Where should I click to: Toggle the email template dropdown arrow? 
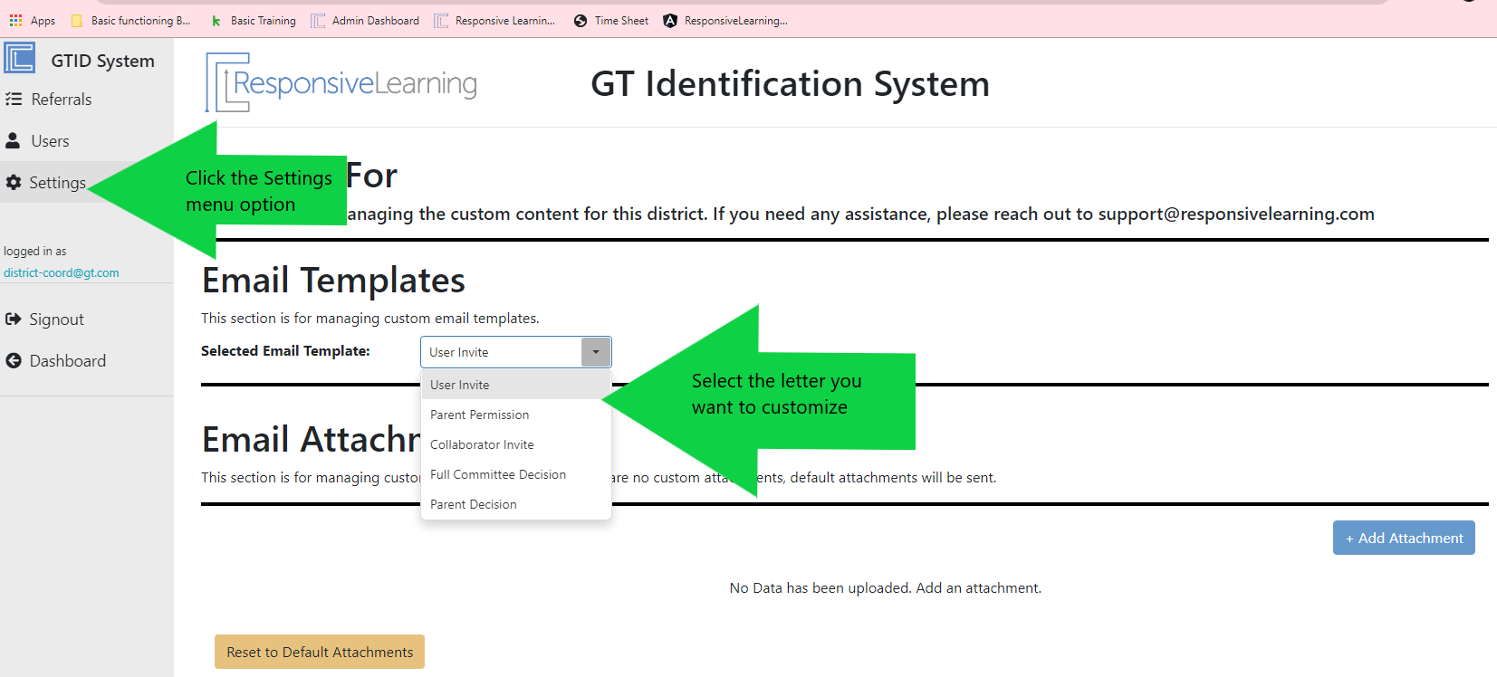(x=596, y=352)
